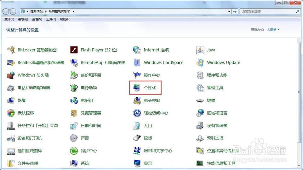The width and height of the screenshot is (303, 170).
Task: Open 家长控制 icon
Action: (x=137, y=101)
